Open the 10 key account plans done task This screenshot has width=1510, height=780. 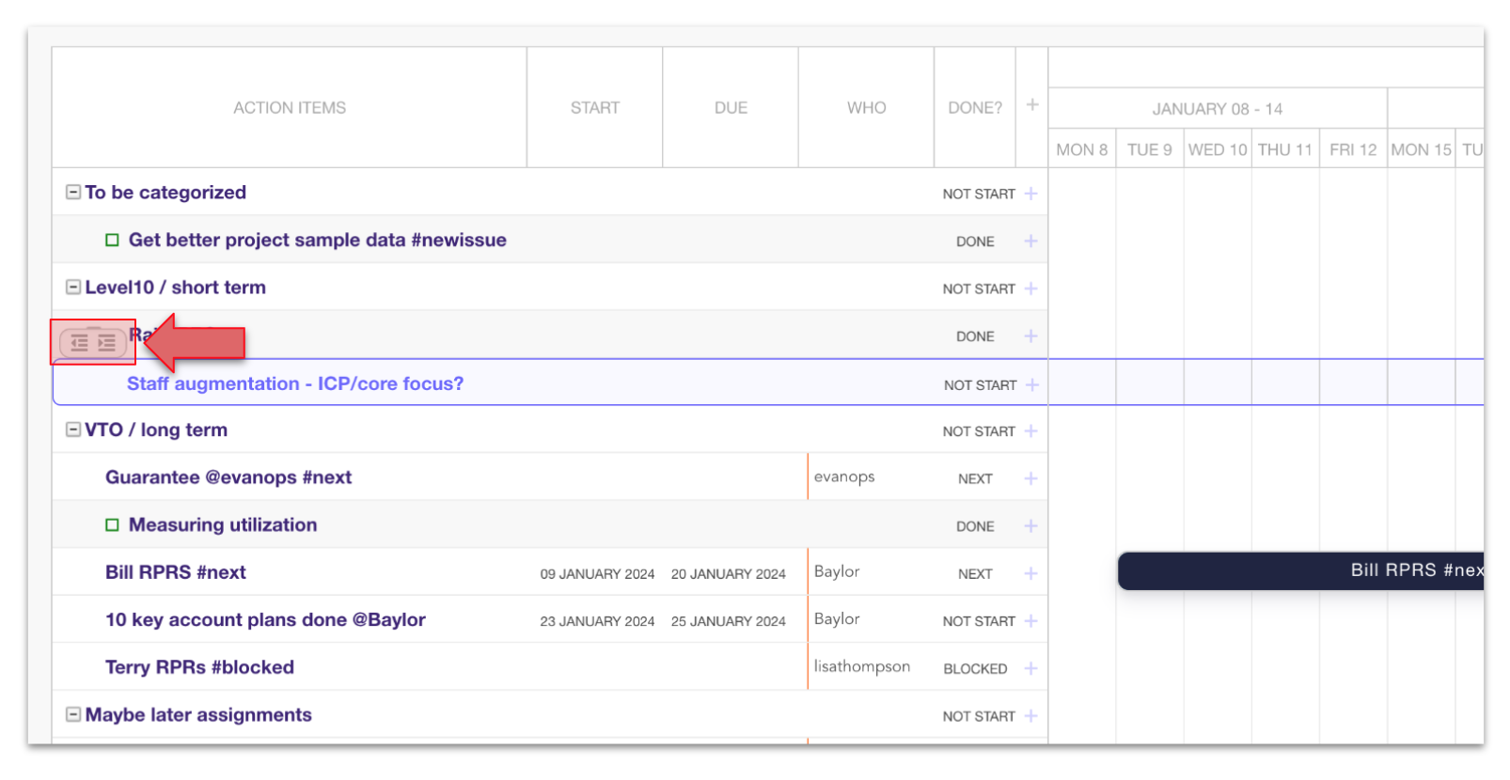click(265, 620)
